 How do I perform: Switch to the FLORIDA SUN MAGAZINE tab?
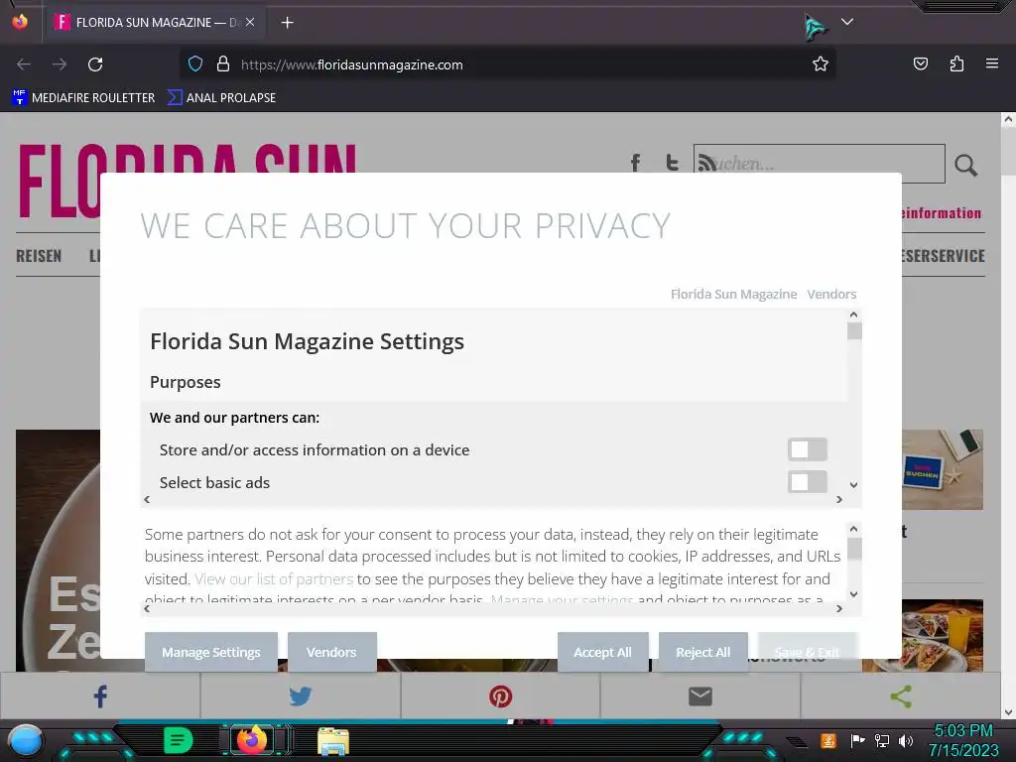154,23
